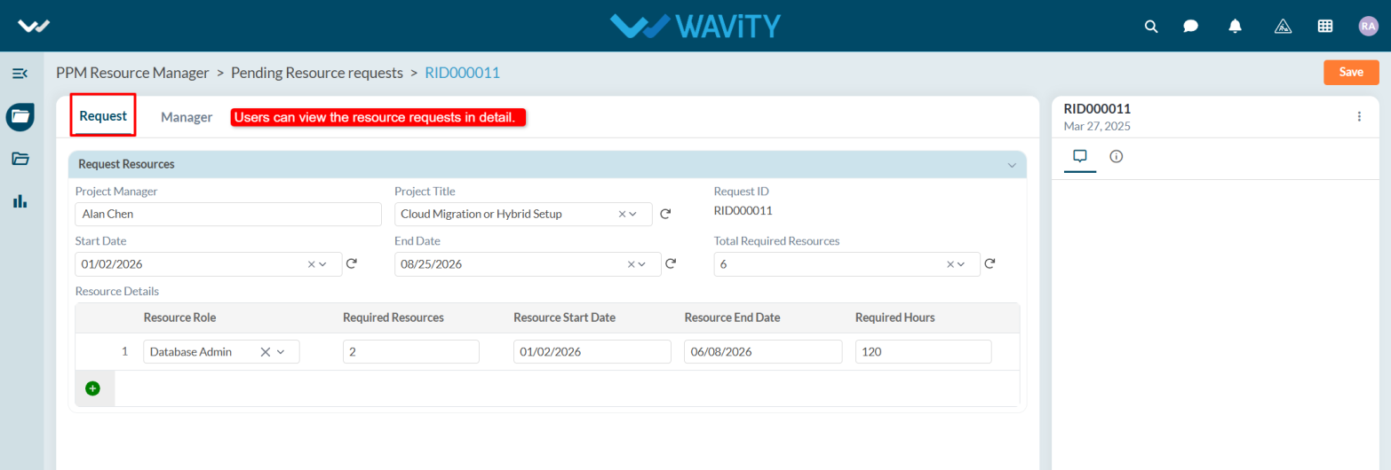Screen dimensions: 1391x470
Task: Click the admin triangle icon in header
Action: tap(1283, 26)
